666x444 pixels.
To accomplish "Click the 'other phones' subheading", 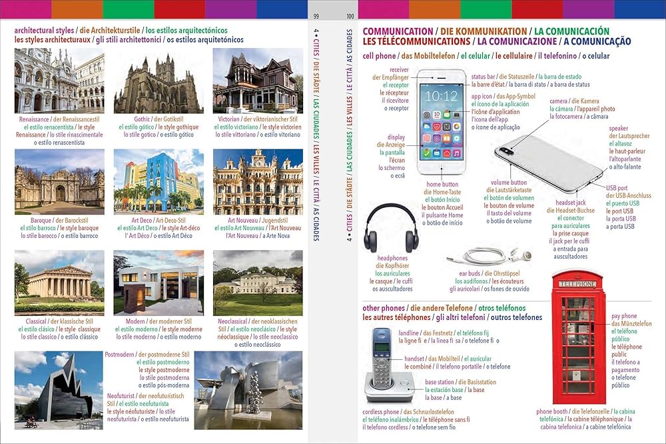I will tap(384, 308).
